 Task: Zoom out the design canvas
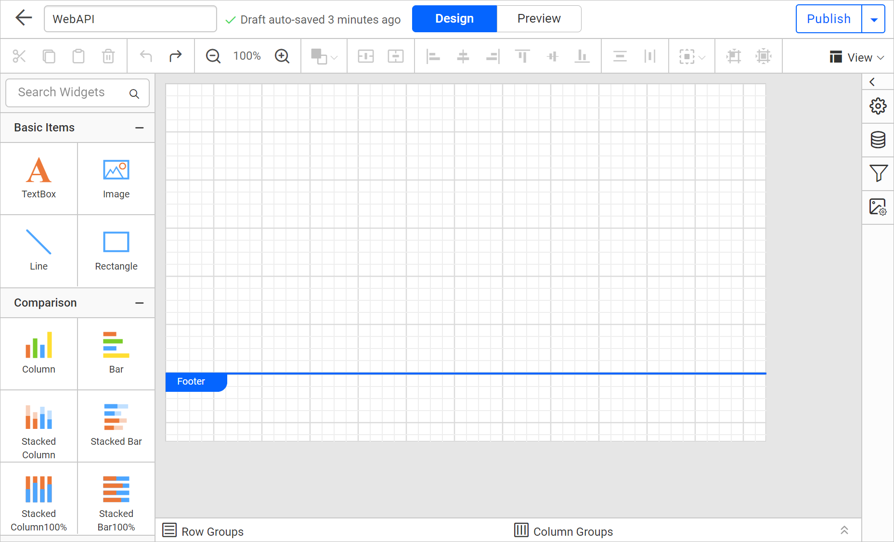point(212,56)
